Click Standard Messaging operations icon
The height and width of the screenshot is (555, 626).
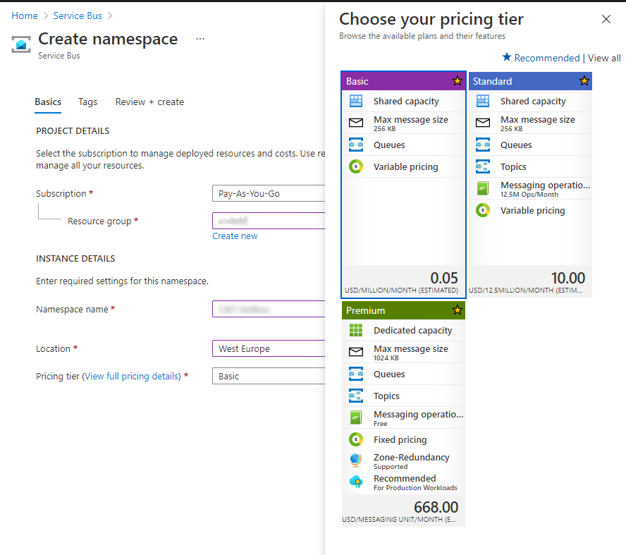coord(483,188)
